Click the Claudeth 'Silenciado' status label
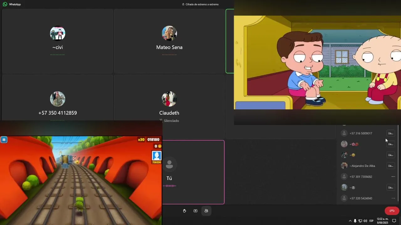Image resolution: width=401 pixels, height=225 pixels. pyautogui.click(x=171, y=121)
